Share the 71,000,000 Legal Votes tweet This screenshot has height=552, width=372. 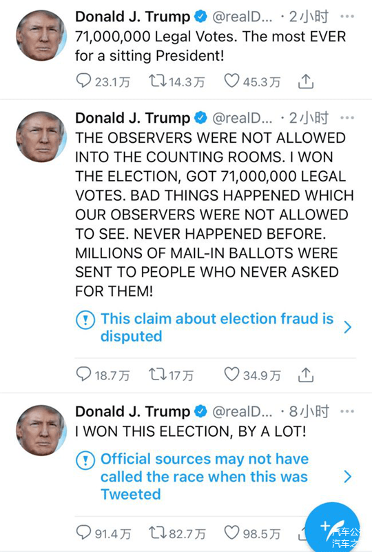pos(306,81)
